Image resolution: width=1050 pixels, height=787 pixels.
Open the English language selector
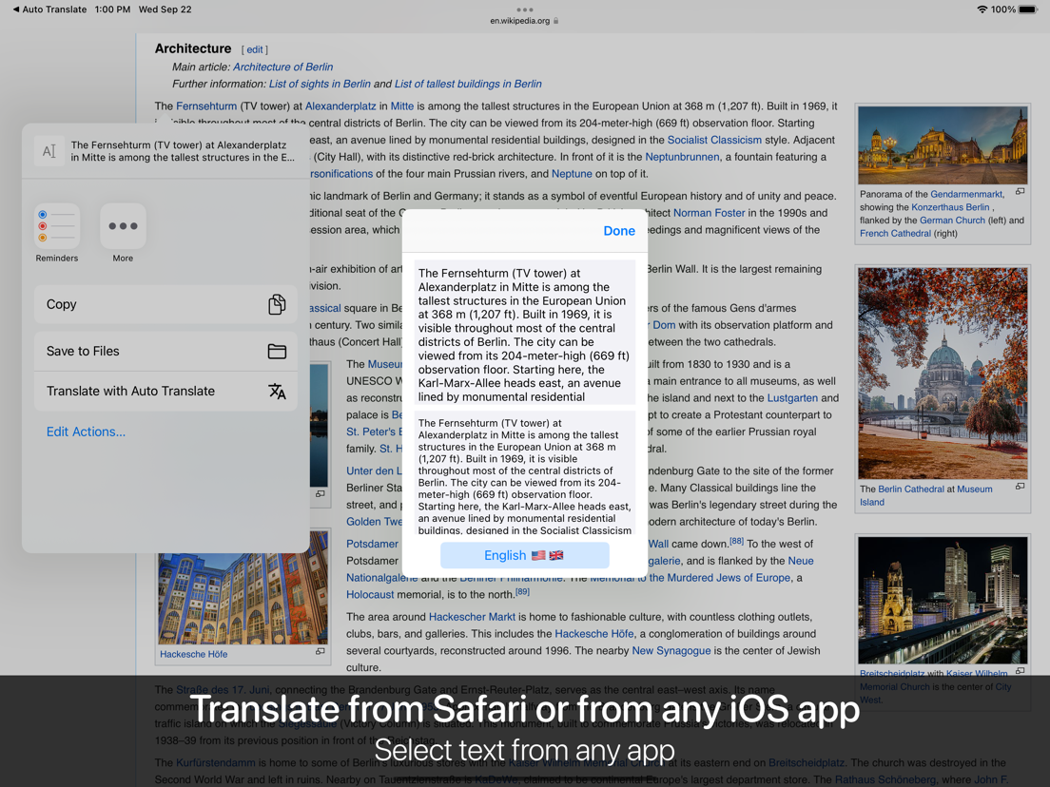[x=524, y=555]
